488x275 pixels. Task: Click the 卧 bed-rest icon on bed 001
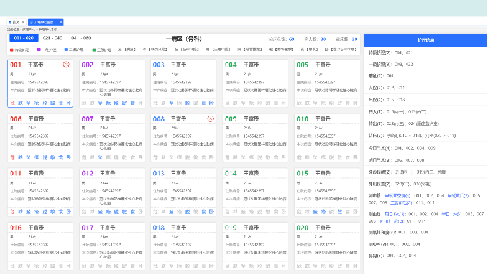(69, 103)
